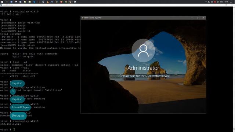235x132 pixels.
Task: Click the "Type: 'help' for help with commands" line
Action: 29,54
